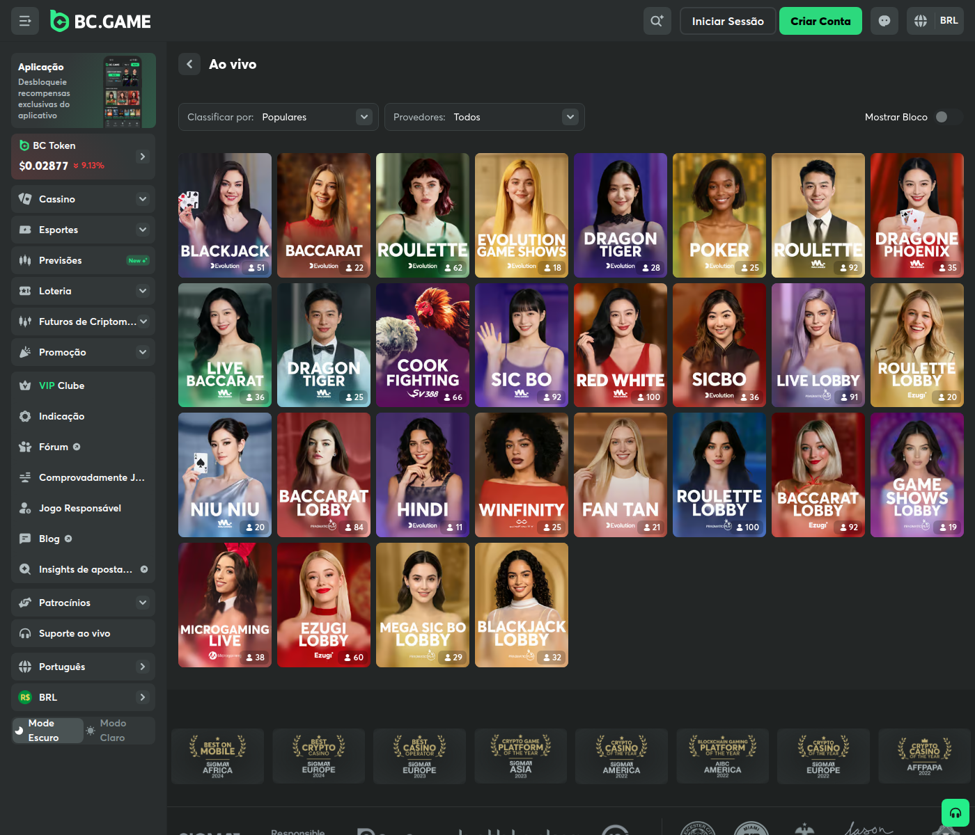Click the BRL currency button in the header
Image resolution: width=975 pixels, height=835 pixels.
coord(949,21)
